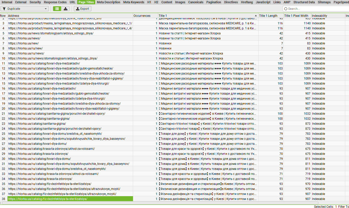Switch to list view icon
This screenshot has height=208, width=349.
tap(57, 9)
